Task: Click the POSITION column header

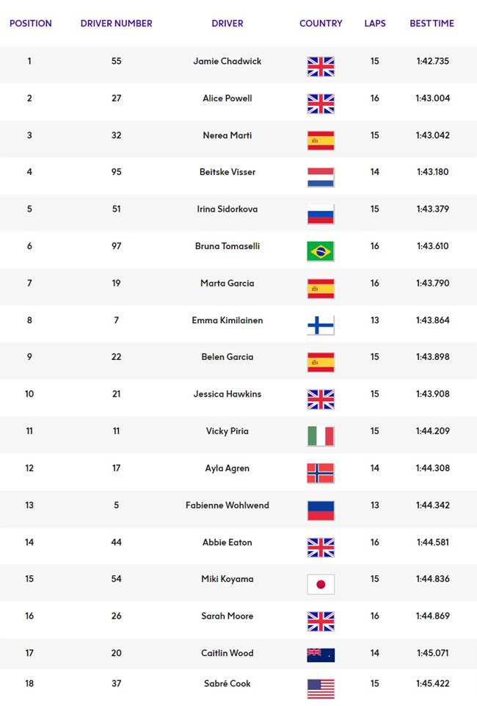Action: click(x=31, y=24)
